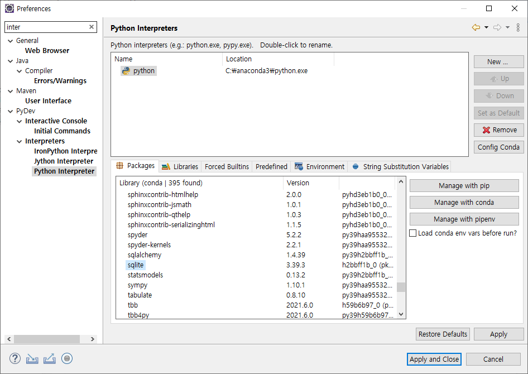Collapse the Compiler tree node
The width and height of the screenshot is (528, 374).
20,71
